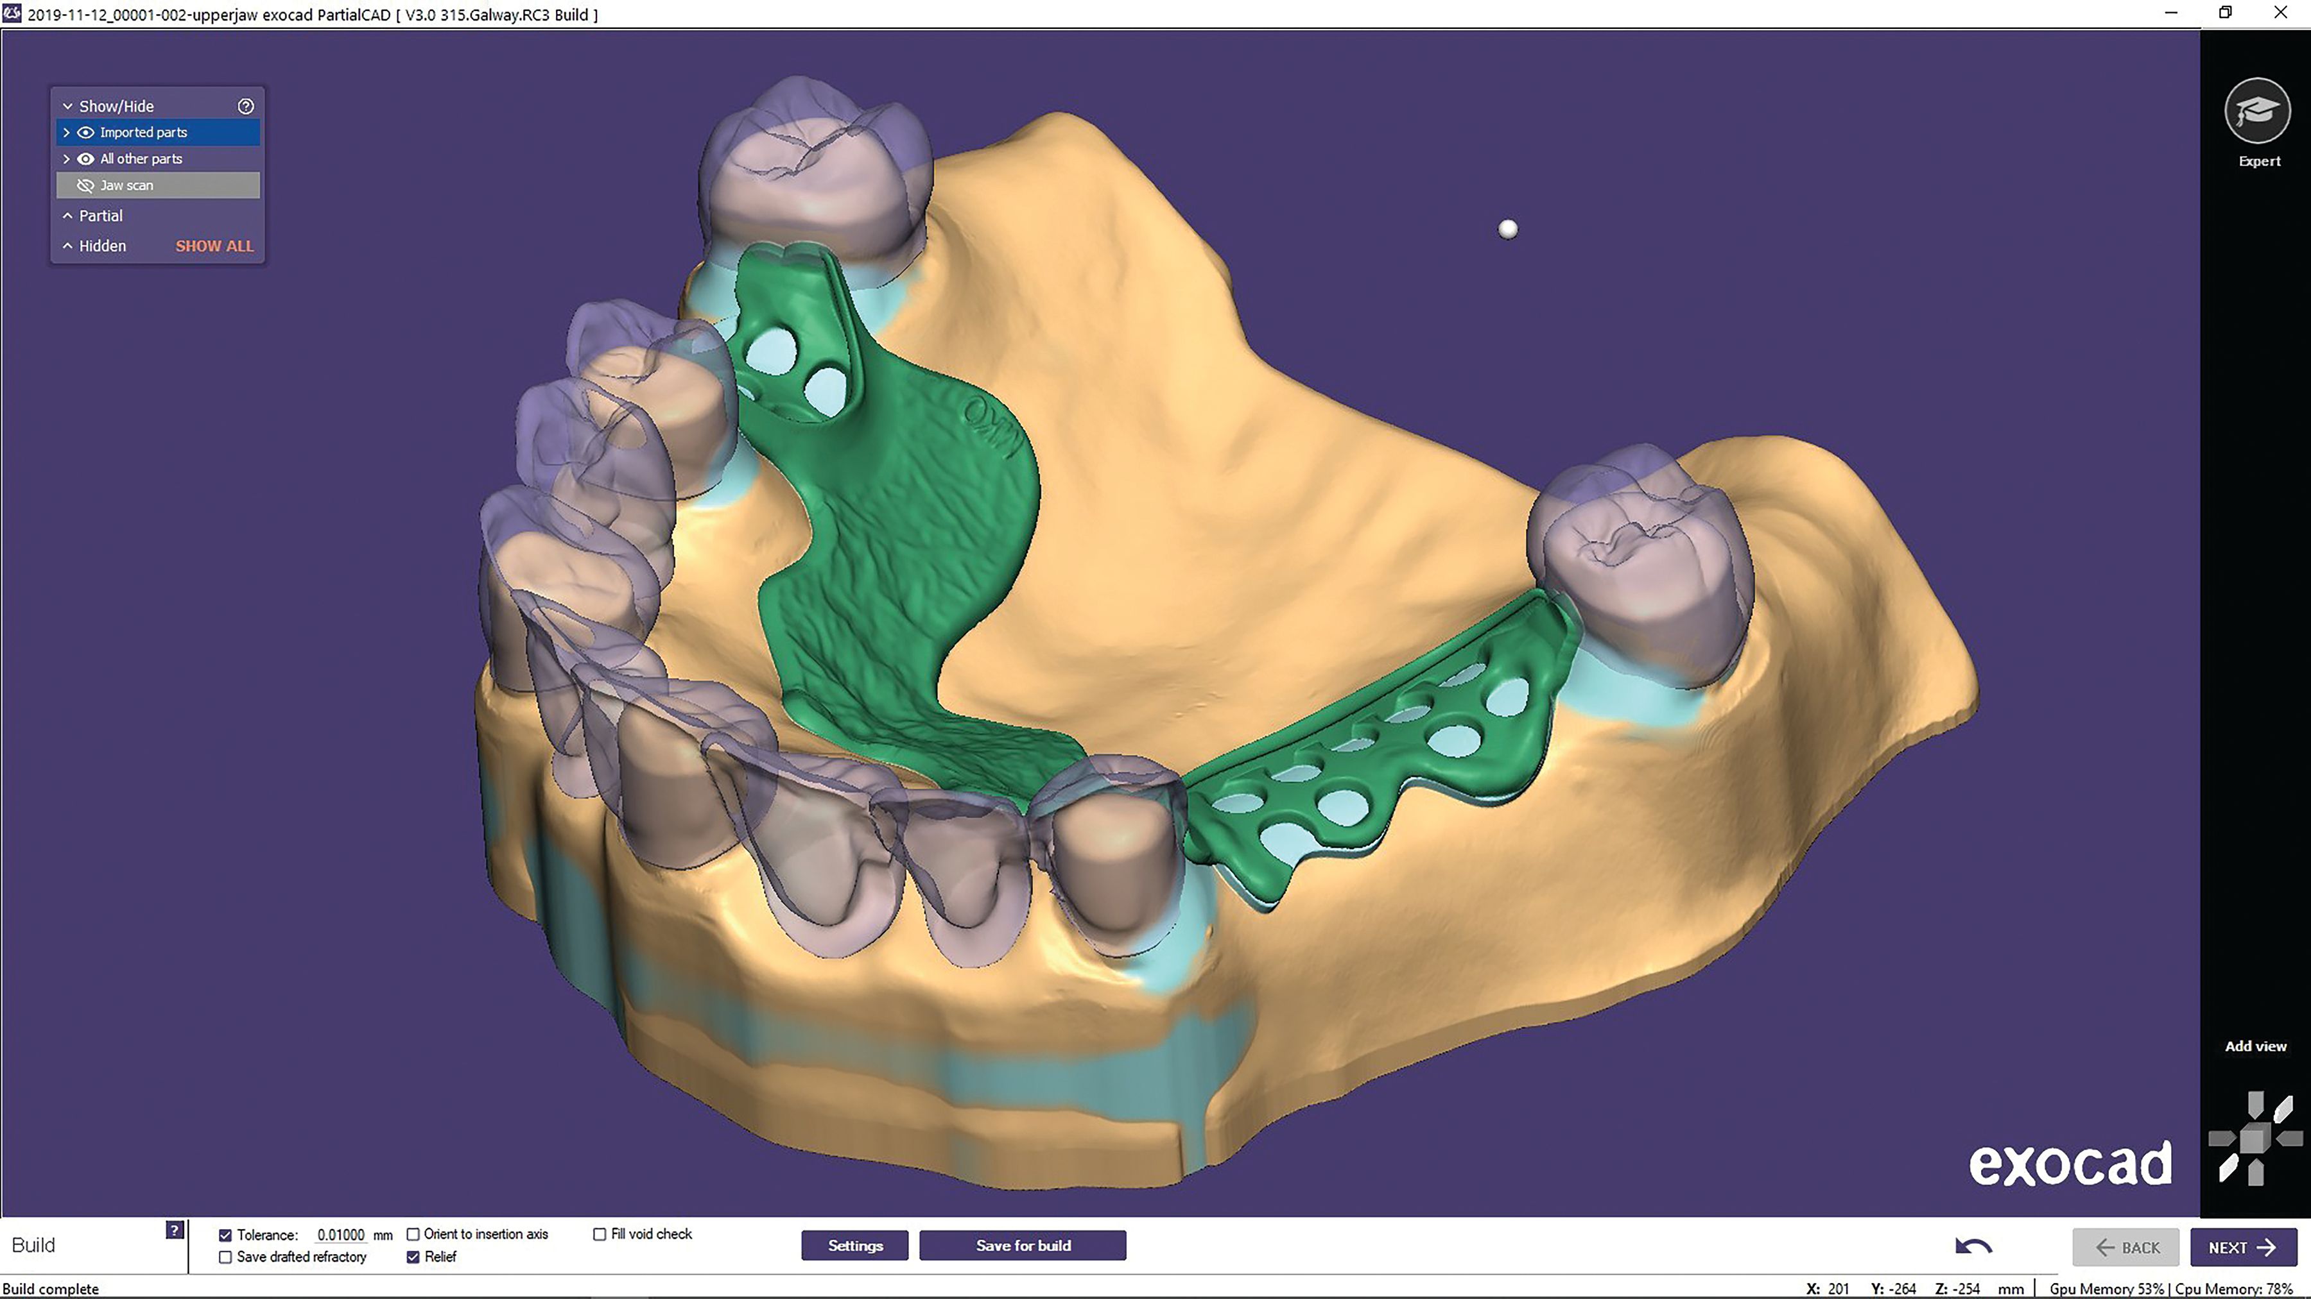Show the hidden Jaw scan layer
2311x1299 pixels.
point(86,185)
